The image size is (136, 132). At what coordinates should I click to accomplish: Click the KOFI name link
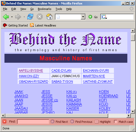coord(103,100)
